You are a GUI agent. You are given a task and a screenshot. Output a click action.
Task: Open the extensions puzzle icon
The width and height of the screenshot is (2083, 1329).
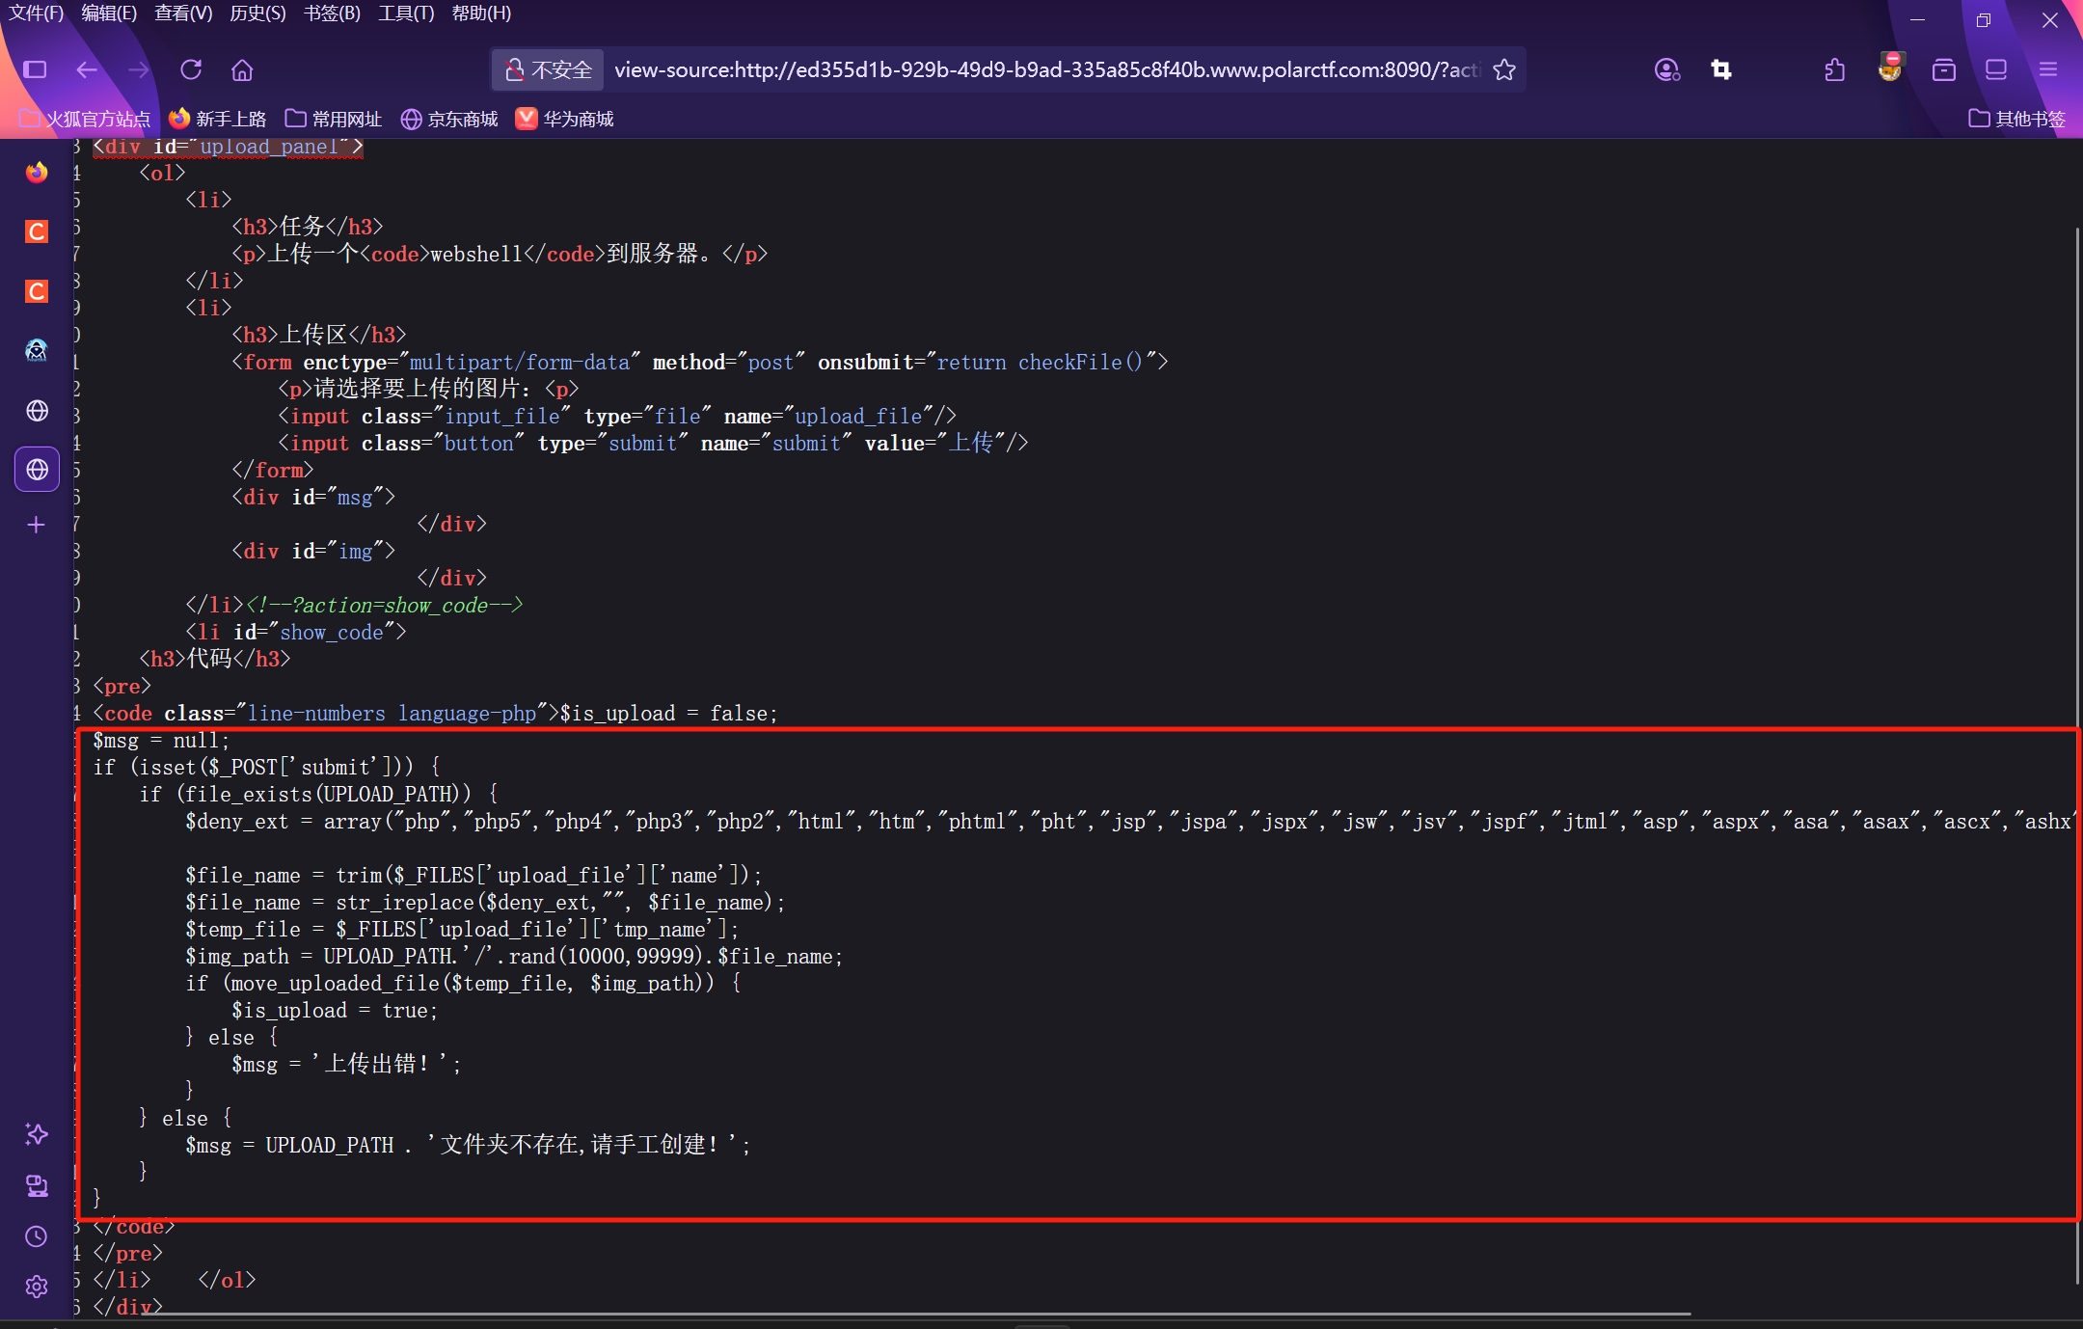coord(1834,69)
